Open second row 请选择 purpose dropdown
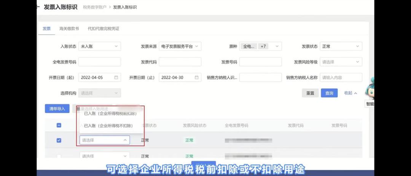 [105, 156]
